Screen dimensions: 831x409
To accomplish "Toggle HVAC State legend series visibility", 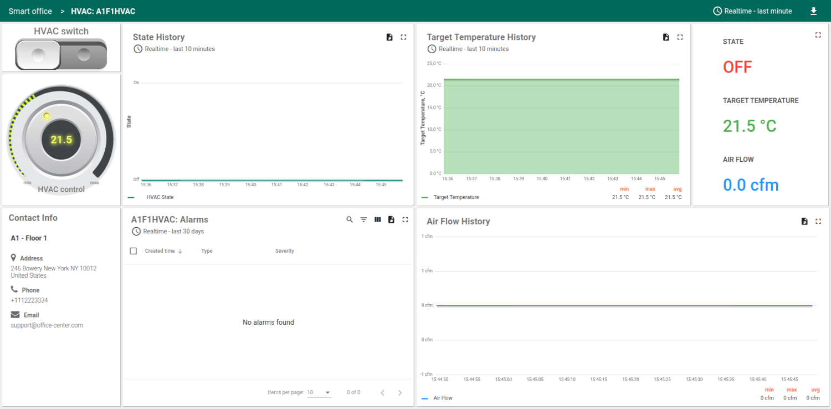I will (160, 197).
